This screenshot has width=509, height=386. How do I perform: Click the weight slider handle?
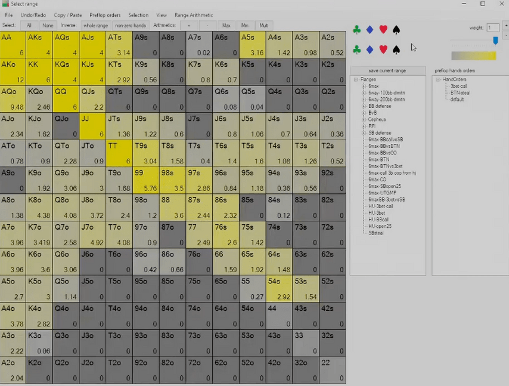tap(495, 41)
